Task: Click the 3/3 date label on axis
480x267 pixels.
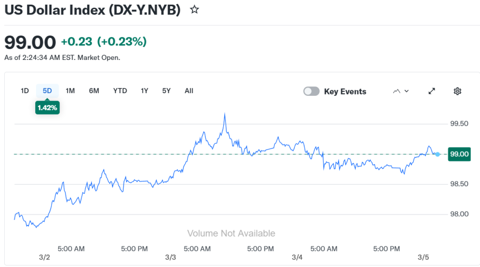Action: coord(171,258)
